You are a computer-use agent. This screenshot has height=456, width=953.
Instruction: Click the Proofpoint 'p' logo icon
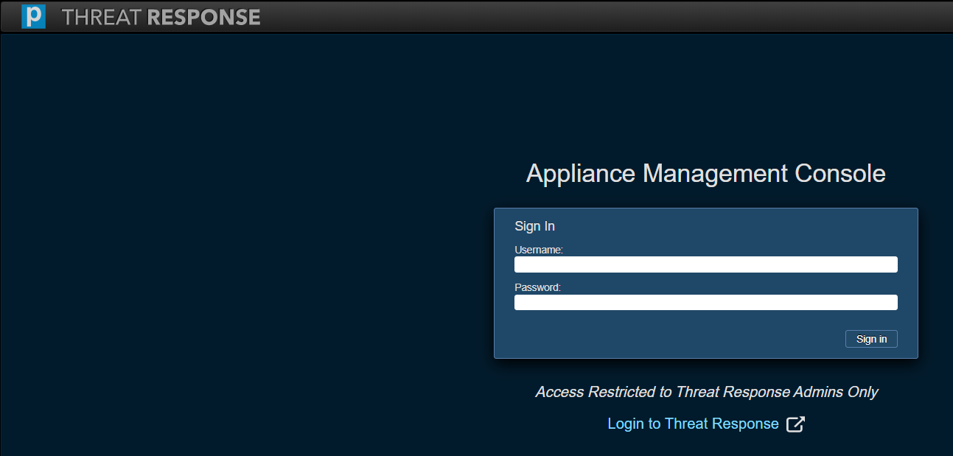tap(34, 16)
